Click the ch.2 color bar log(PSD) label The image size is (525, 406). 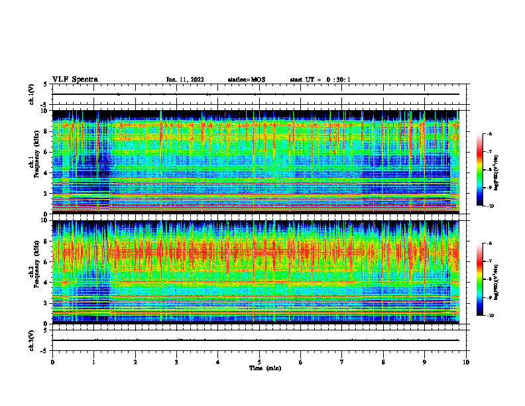point(496,282)
